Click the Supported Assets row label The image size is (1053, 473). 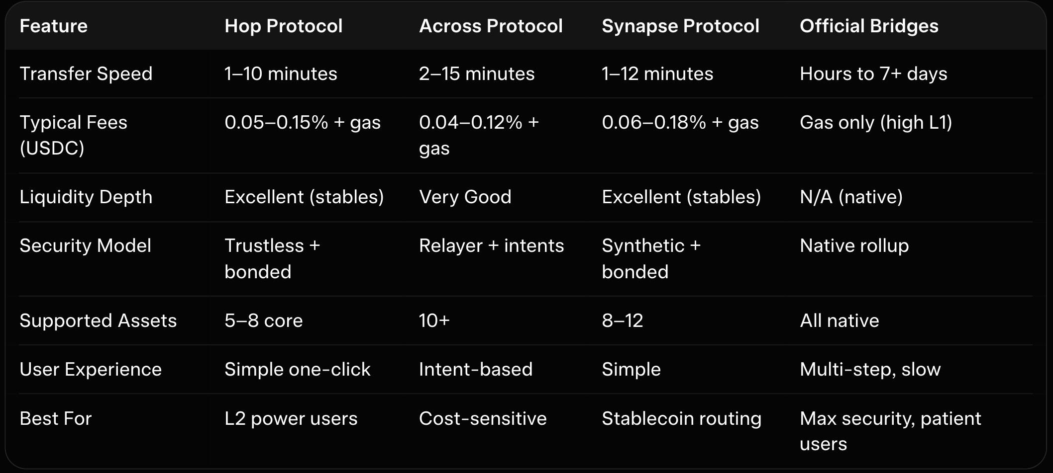point(98,320)
